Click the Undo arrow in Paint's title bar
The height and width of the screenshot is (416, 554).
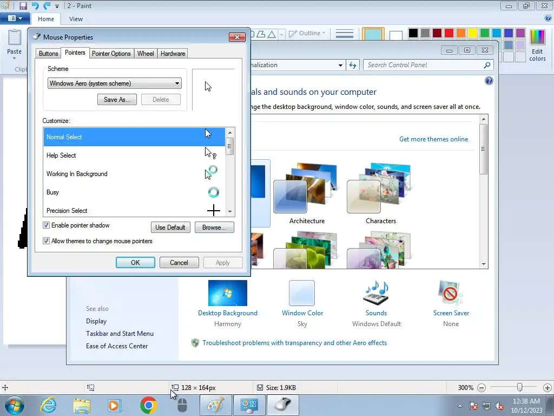(x=35, y=5)
